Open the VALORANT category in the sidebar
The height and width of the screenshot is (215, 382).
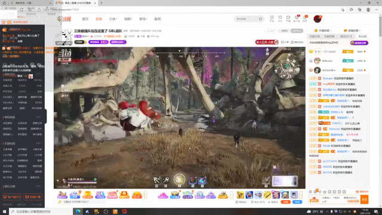coord(8,103)
